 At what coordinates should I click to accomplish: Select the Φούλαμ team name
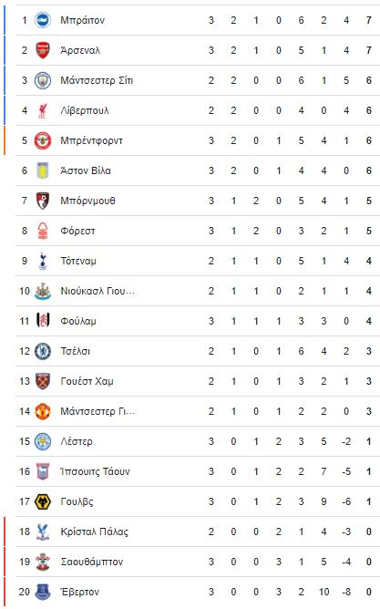point(78,321)
